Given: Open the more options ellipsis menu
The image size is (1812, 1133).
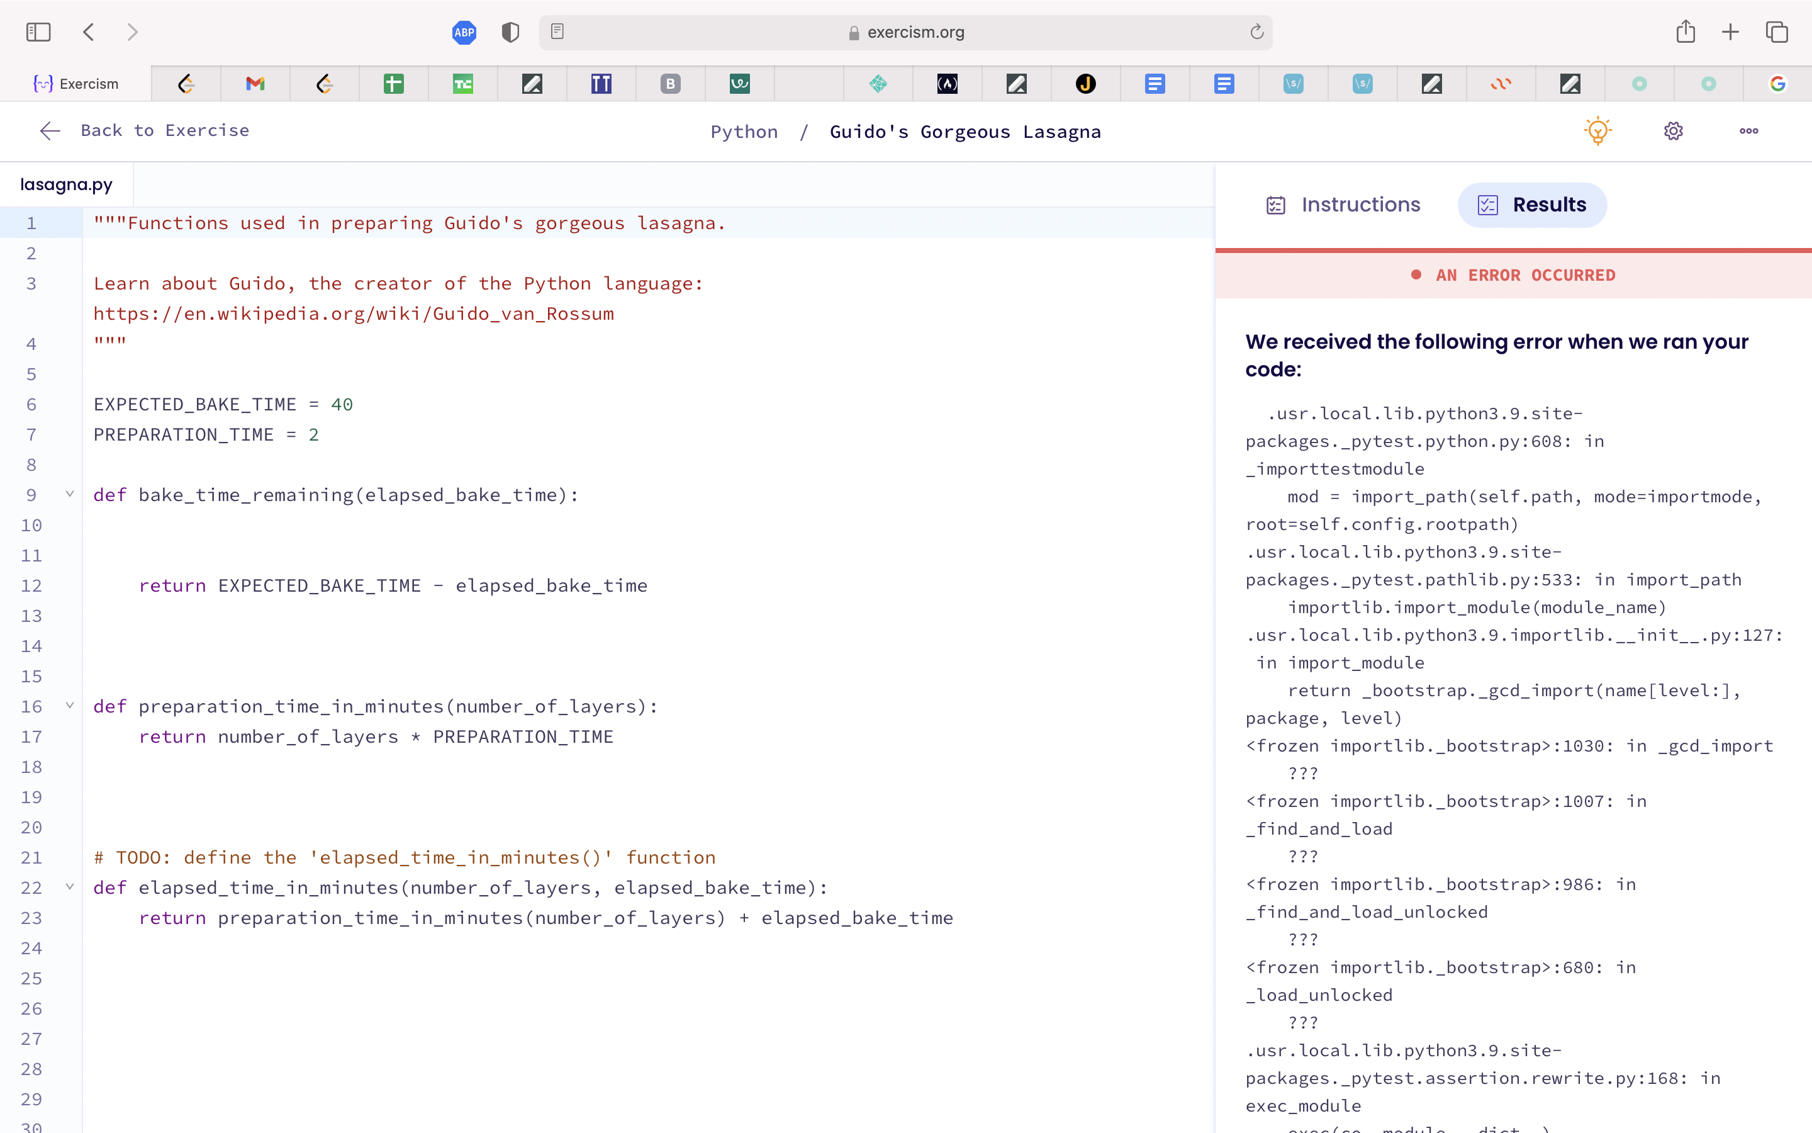Looking at the screenshot, I should [x=1748, y=131].
